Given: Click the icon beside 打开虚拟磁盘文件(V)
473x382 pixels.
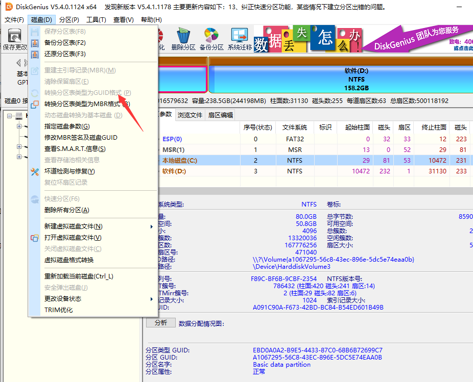Looking at the screenshot, I should tap(35, 238).
